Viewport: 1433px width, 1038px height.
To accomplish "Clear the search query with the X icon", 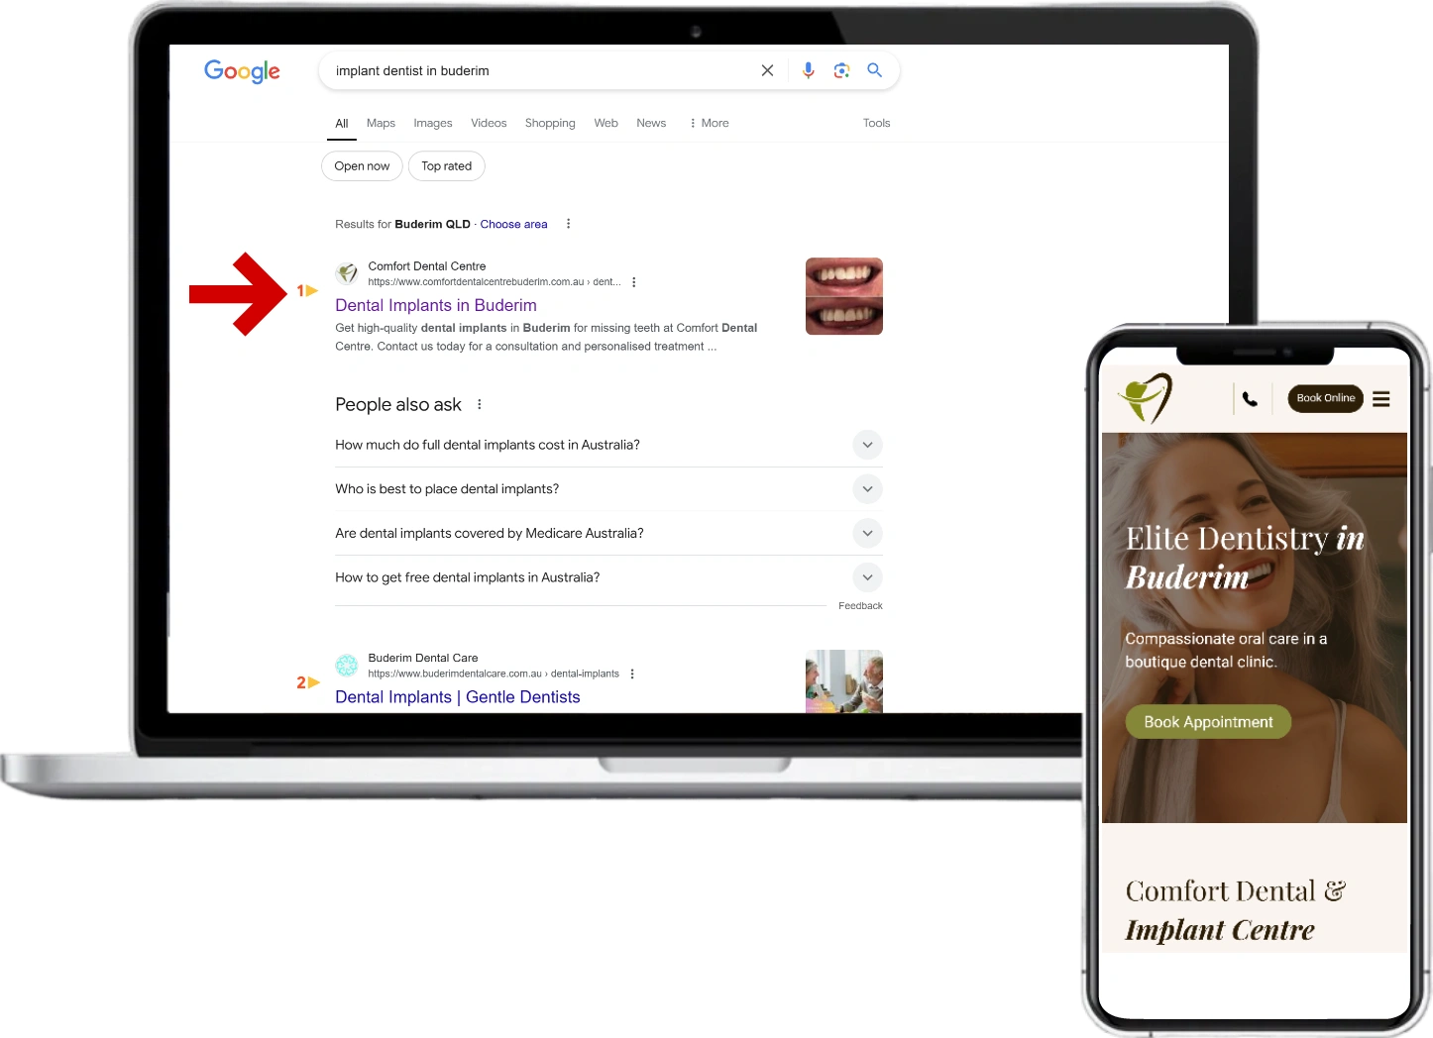I will (x=767, y=70).
